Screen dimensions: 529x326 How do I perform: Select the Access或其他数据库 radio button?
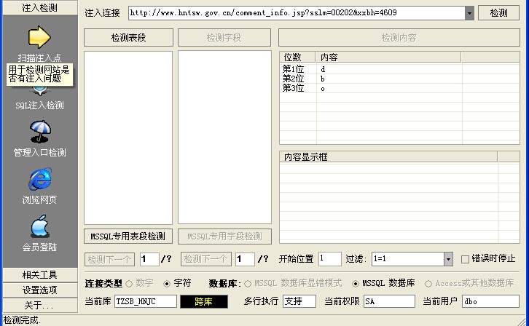coord(428,284)
